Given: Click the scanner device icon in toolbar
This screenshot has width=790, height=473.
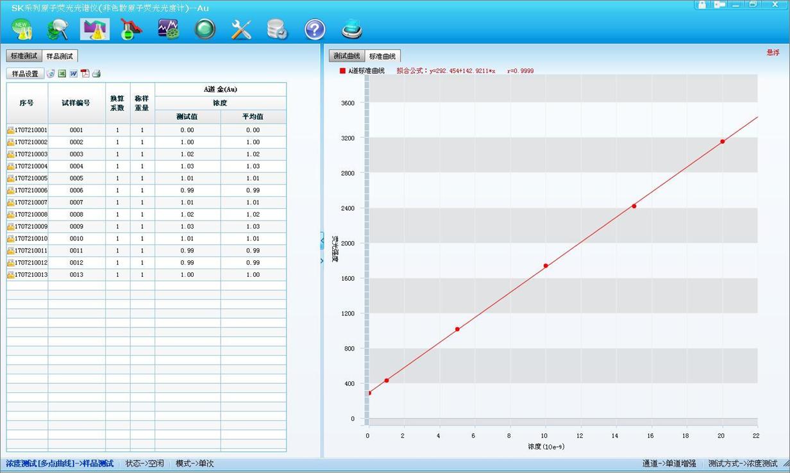Looking at the screenshot, I should 351,29.
